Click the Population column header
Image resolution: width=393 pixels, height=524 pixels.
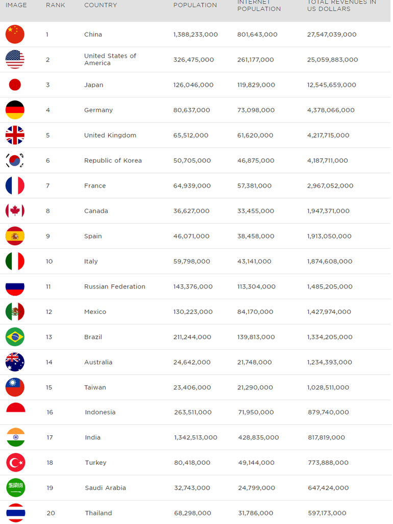click(x=195, y=5)
